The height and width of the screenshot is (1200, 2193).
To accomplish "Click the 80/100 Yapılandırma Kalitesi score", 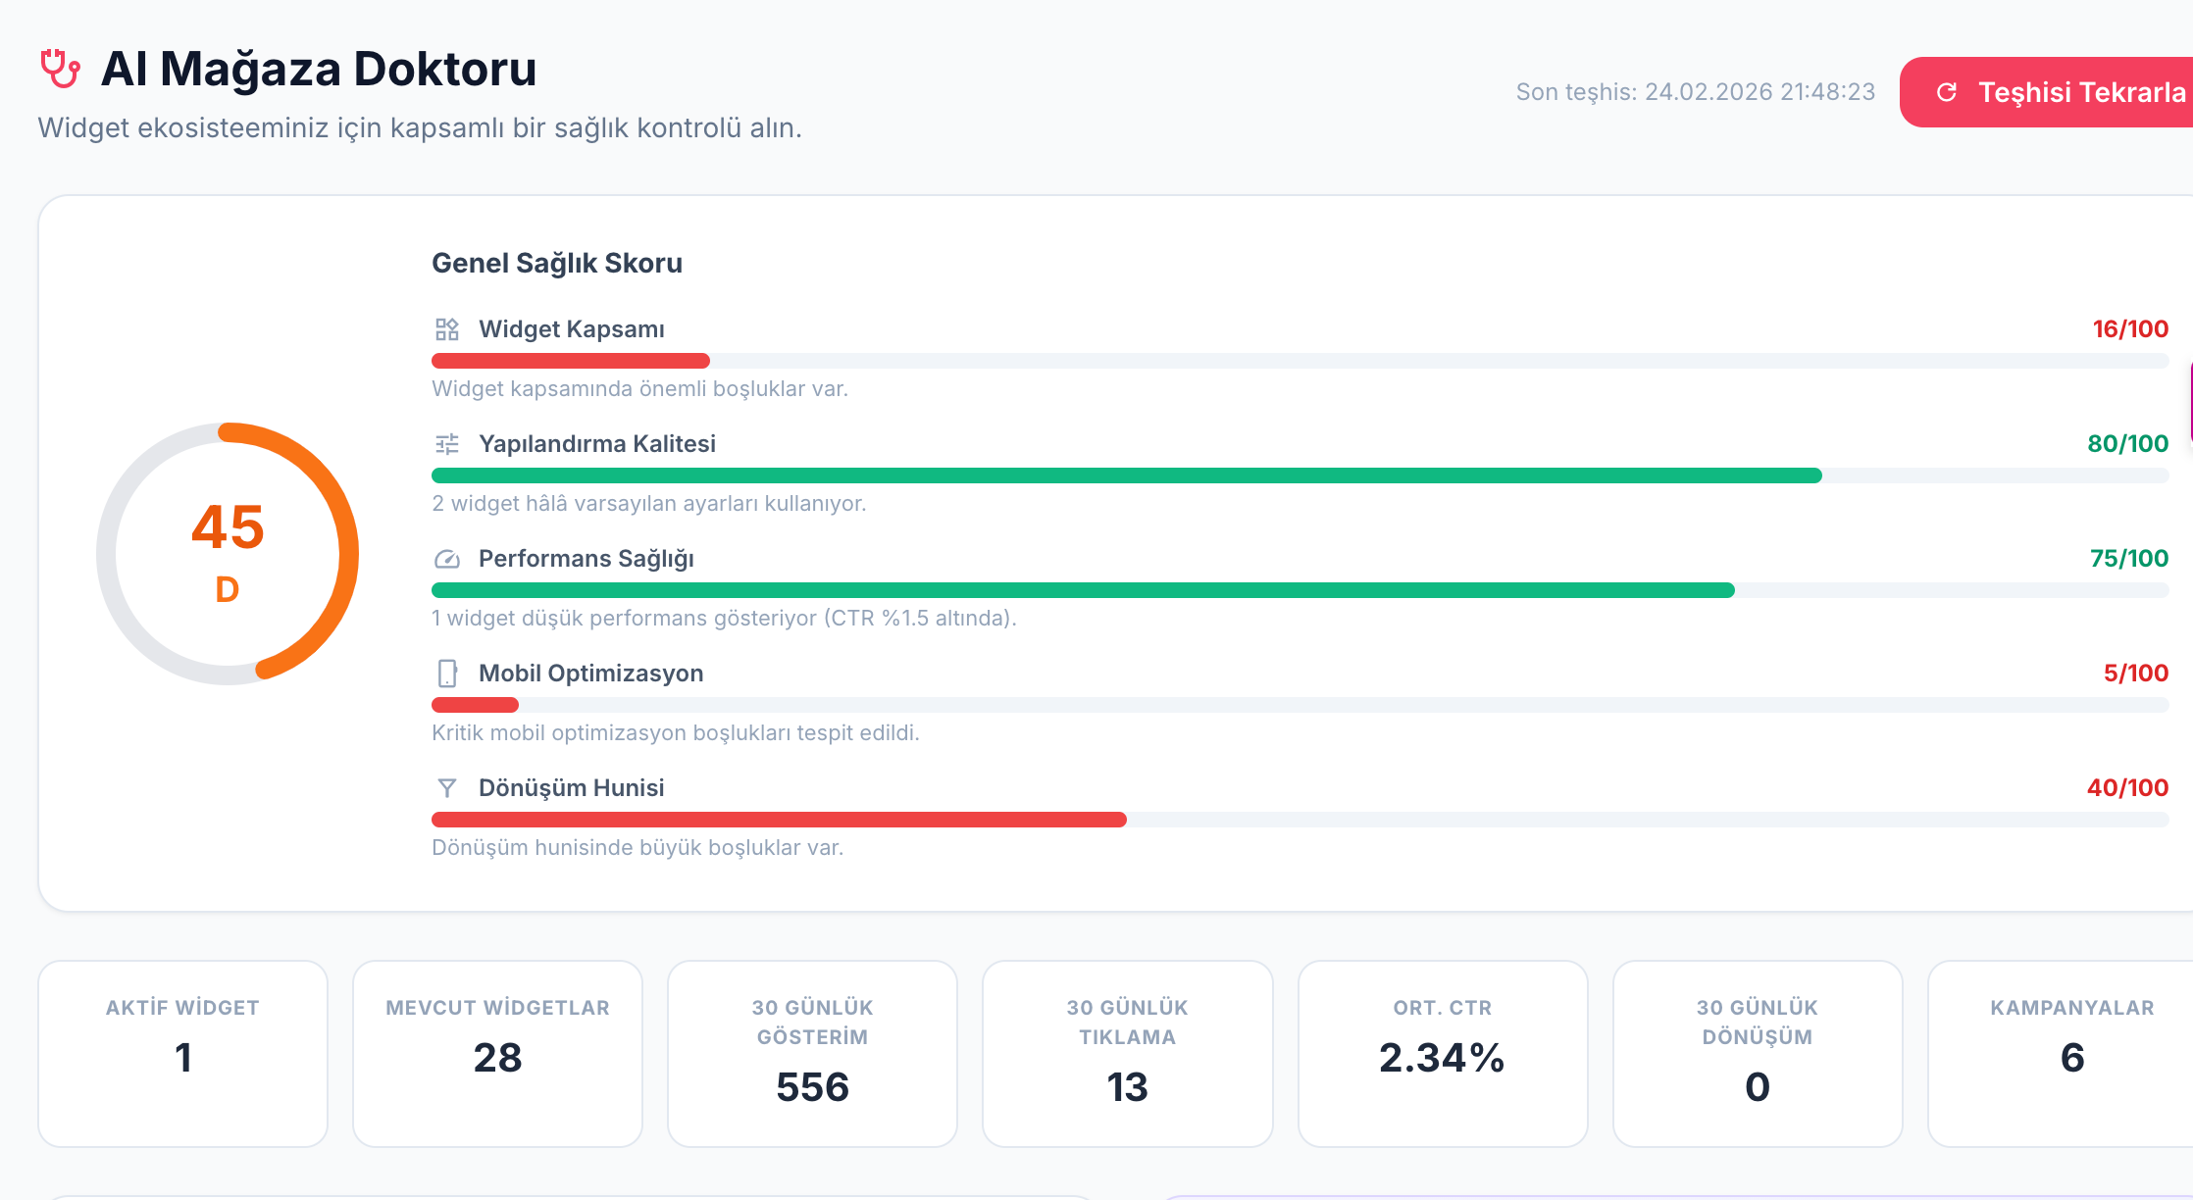I will (x=2129, y=443).
